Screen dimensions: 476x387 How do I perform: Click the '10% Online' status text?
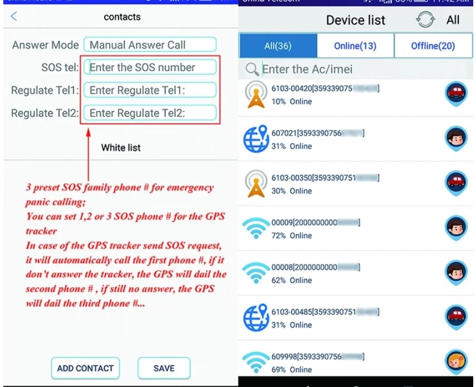click(292, 101)
